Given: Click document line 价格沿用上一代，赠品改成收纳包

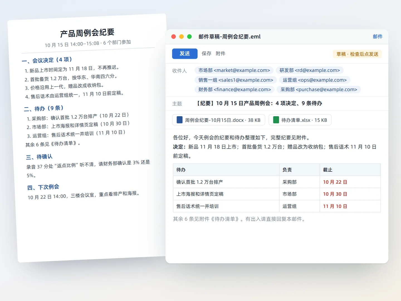Looking at the screenshot, I should (64, 86).
